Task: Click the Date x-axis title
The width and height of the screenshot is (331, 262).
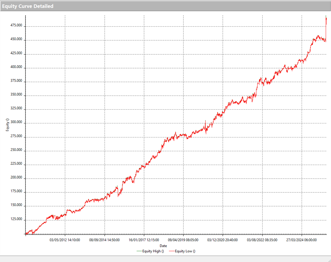Action: [163, 246]
